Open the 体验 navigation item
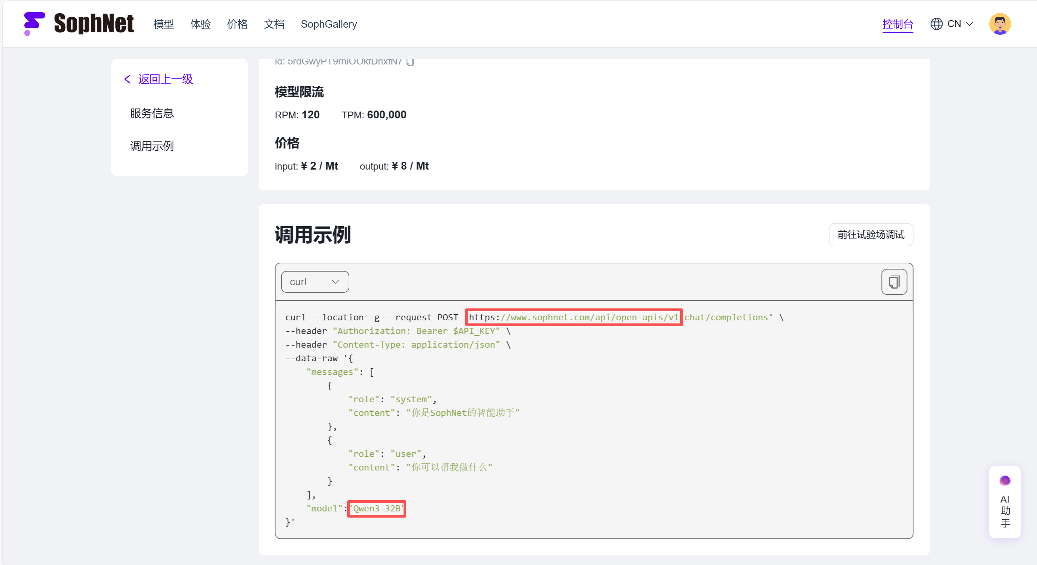 click(200, 24)
